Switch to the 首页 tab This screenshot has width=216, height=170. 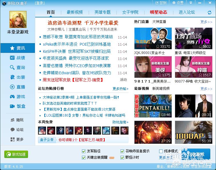pos(51,12)
